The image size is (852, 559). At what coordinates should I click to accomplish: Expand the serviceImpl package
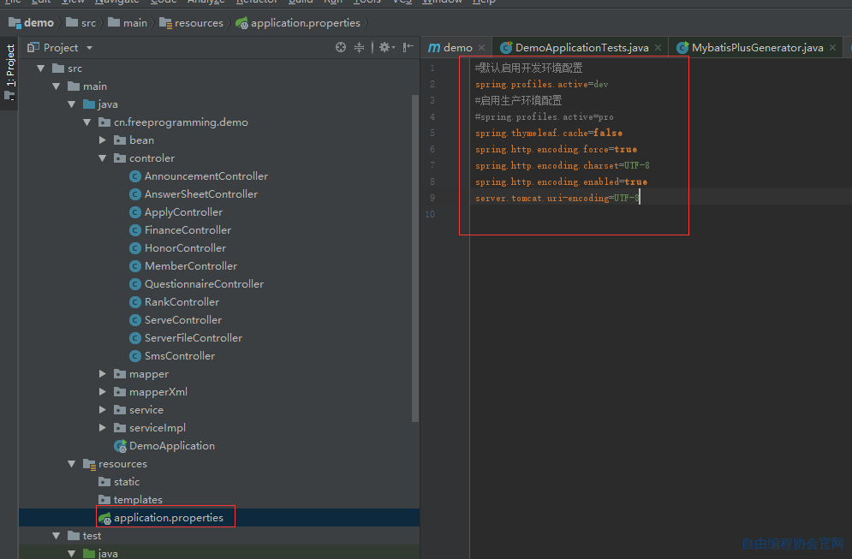(x=102, y=427)
